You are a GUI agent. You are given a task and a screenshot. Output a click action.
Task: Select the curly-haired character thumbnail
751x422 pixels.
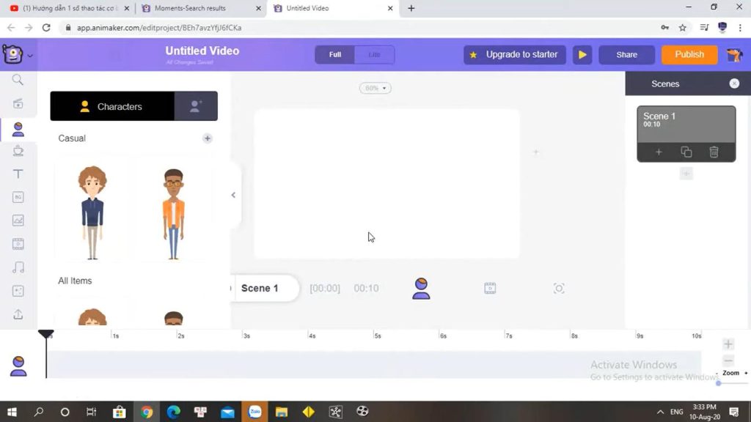pos(91,210)
